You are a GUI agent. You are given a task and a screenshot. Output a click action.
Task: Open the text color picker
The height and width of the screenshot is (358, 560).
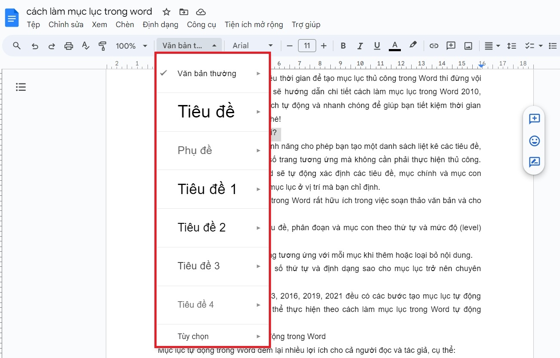coord(395,46)
